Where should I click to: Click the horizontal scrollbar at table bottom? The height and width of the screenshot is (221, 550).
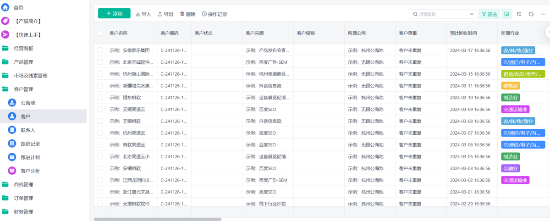[x=158, y=219]
